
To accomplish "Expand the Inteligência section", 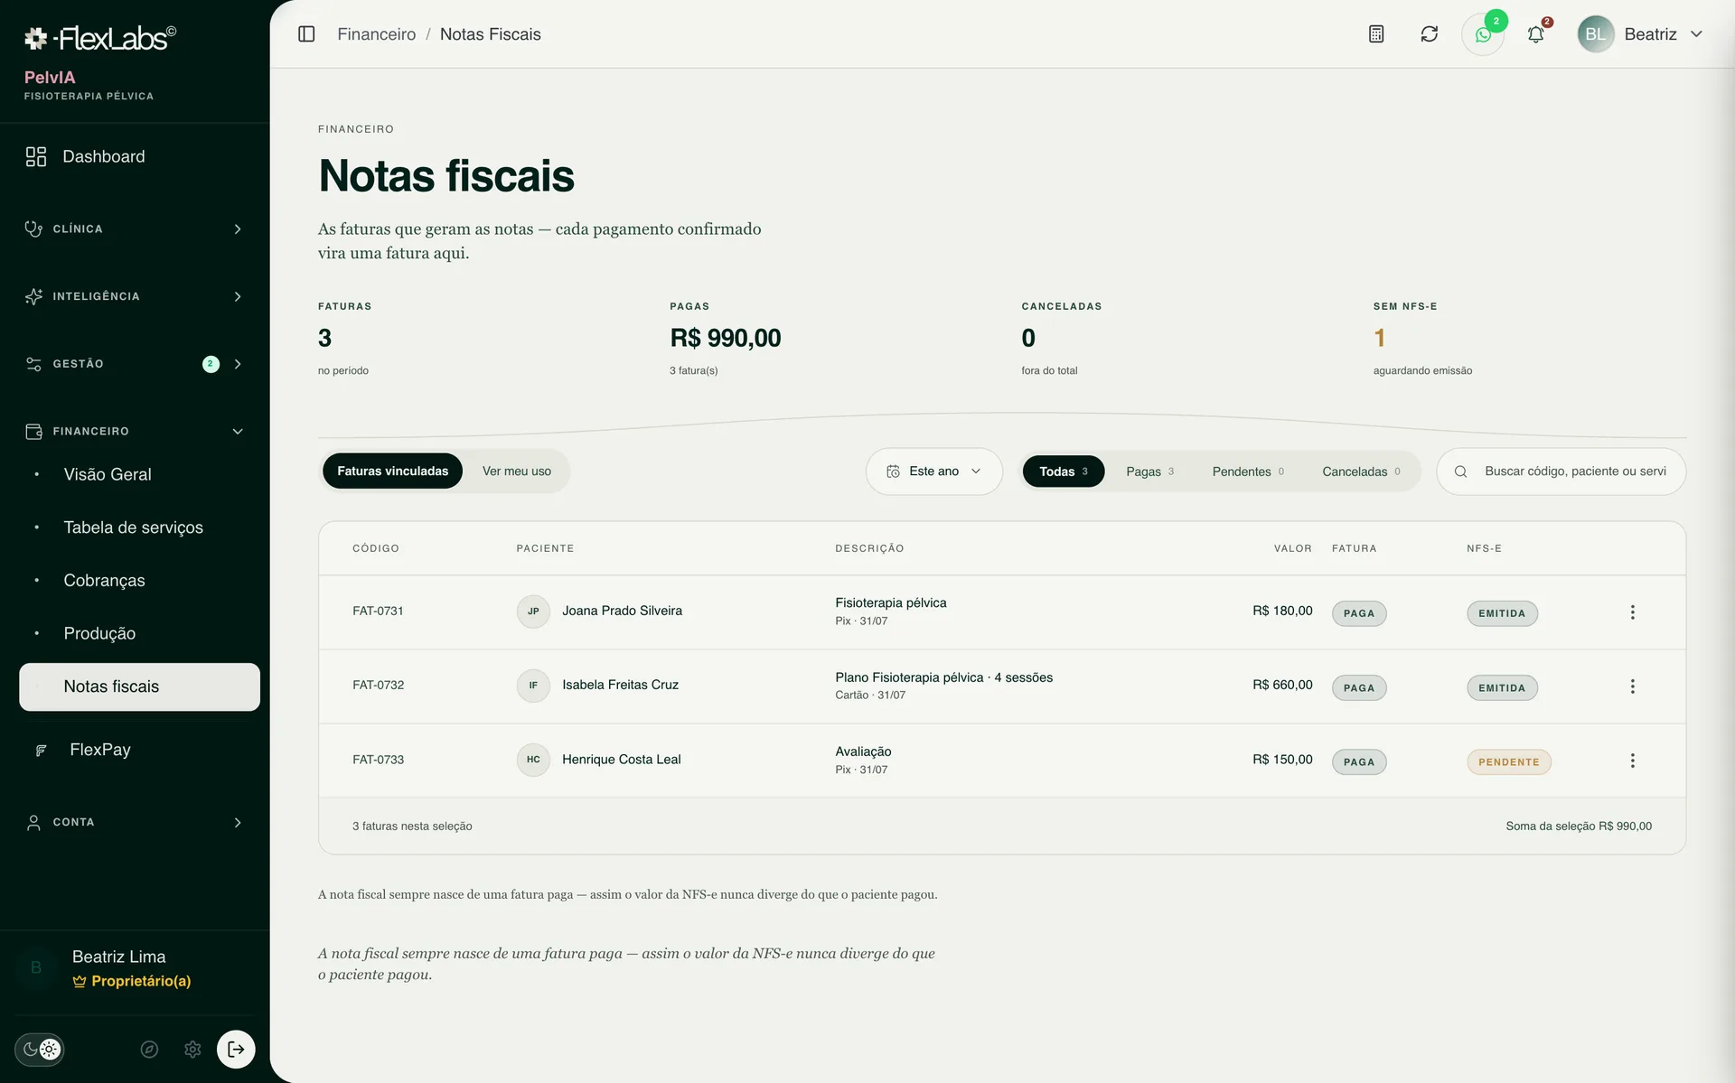I will [135, 296].
